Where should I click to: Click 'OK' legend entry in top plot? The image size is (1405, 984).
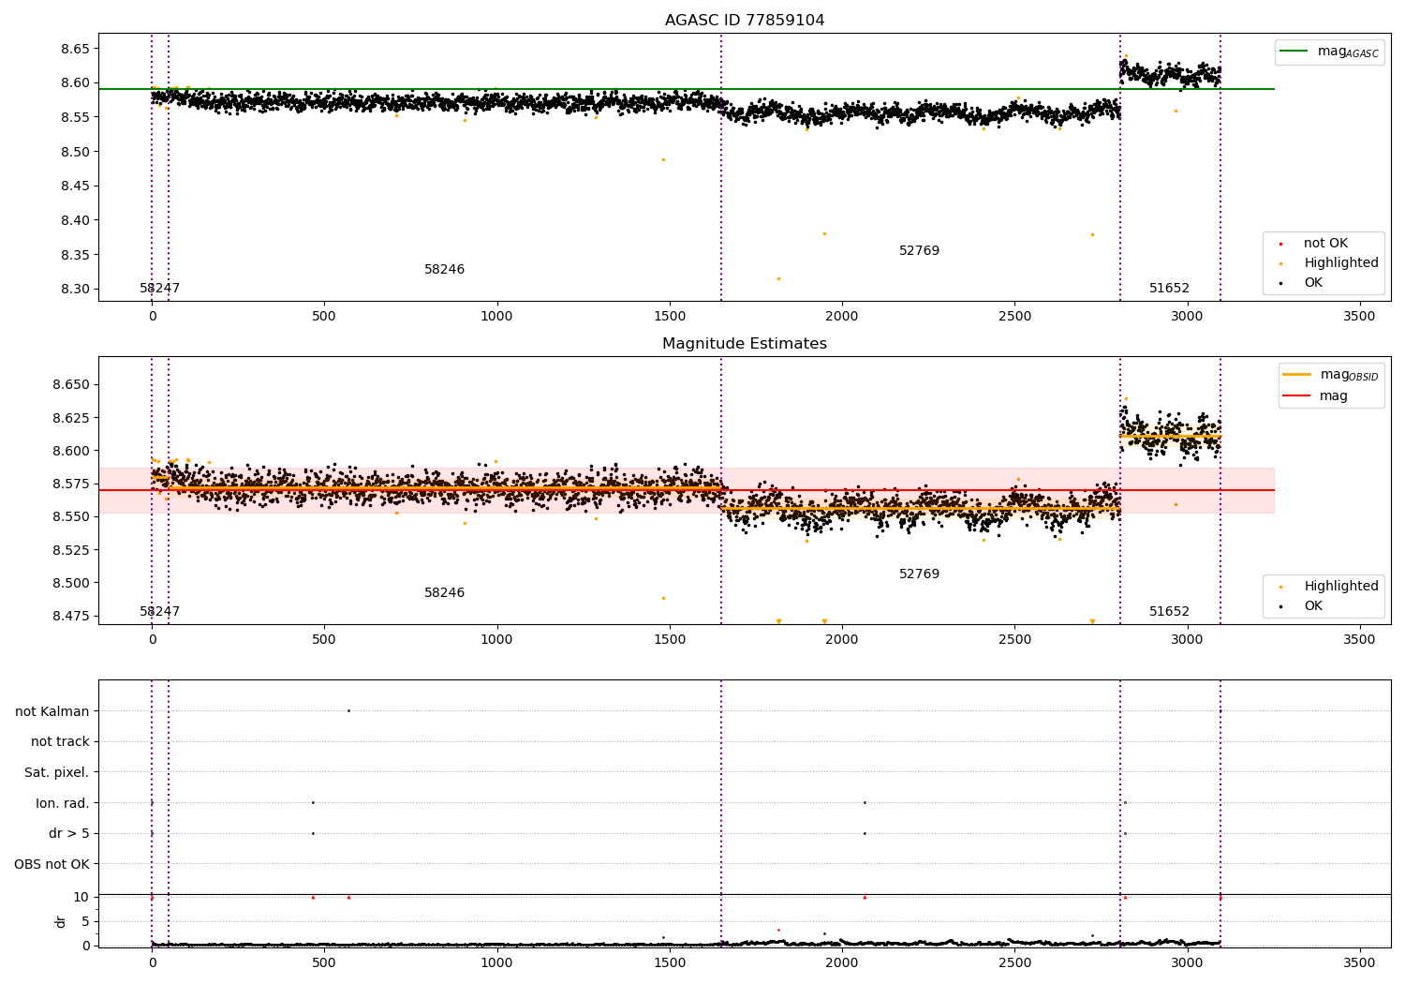(1303, 282)
